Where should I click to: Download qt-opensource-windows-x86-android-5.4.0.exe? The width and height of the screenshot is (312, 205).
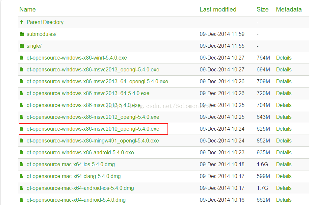click(x=80, y=152)
